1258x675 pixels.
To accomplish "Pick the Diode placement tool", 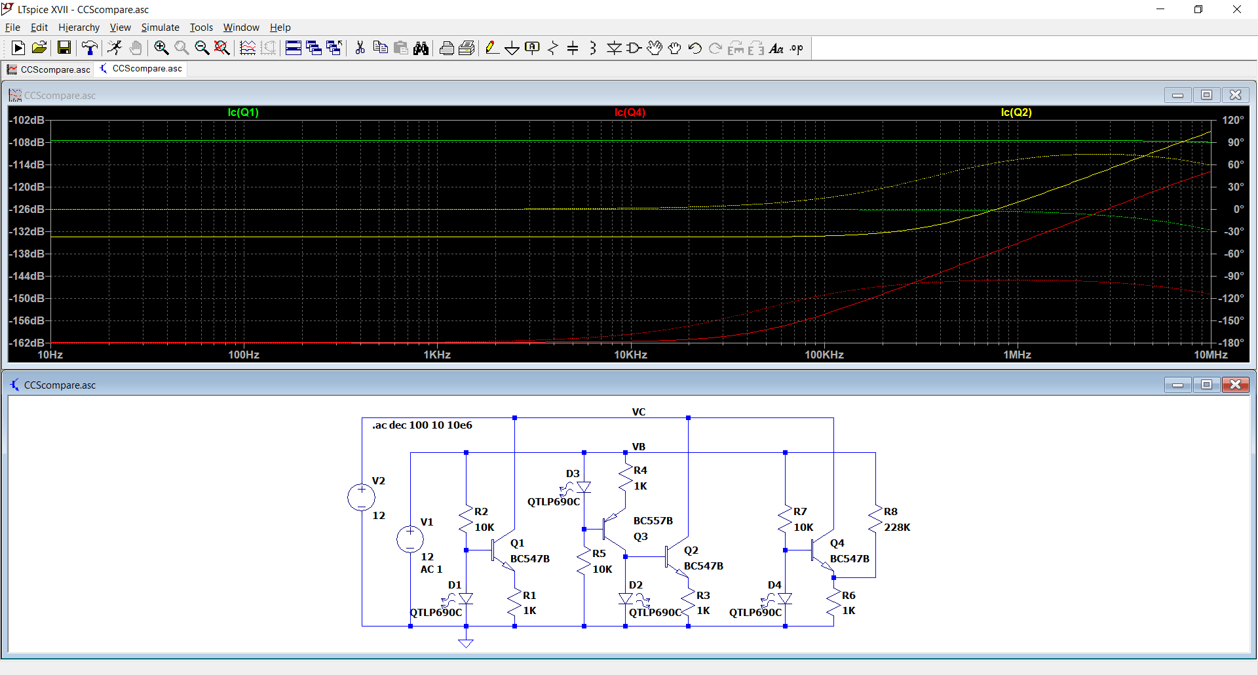I will (614, 48).
